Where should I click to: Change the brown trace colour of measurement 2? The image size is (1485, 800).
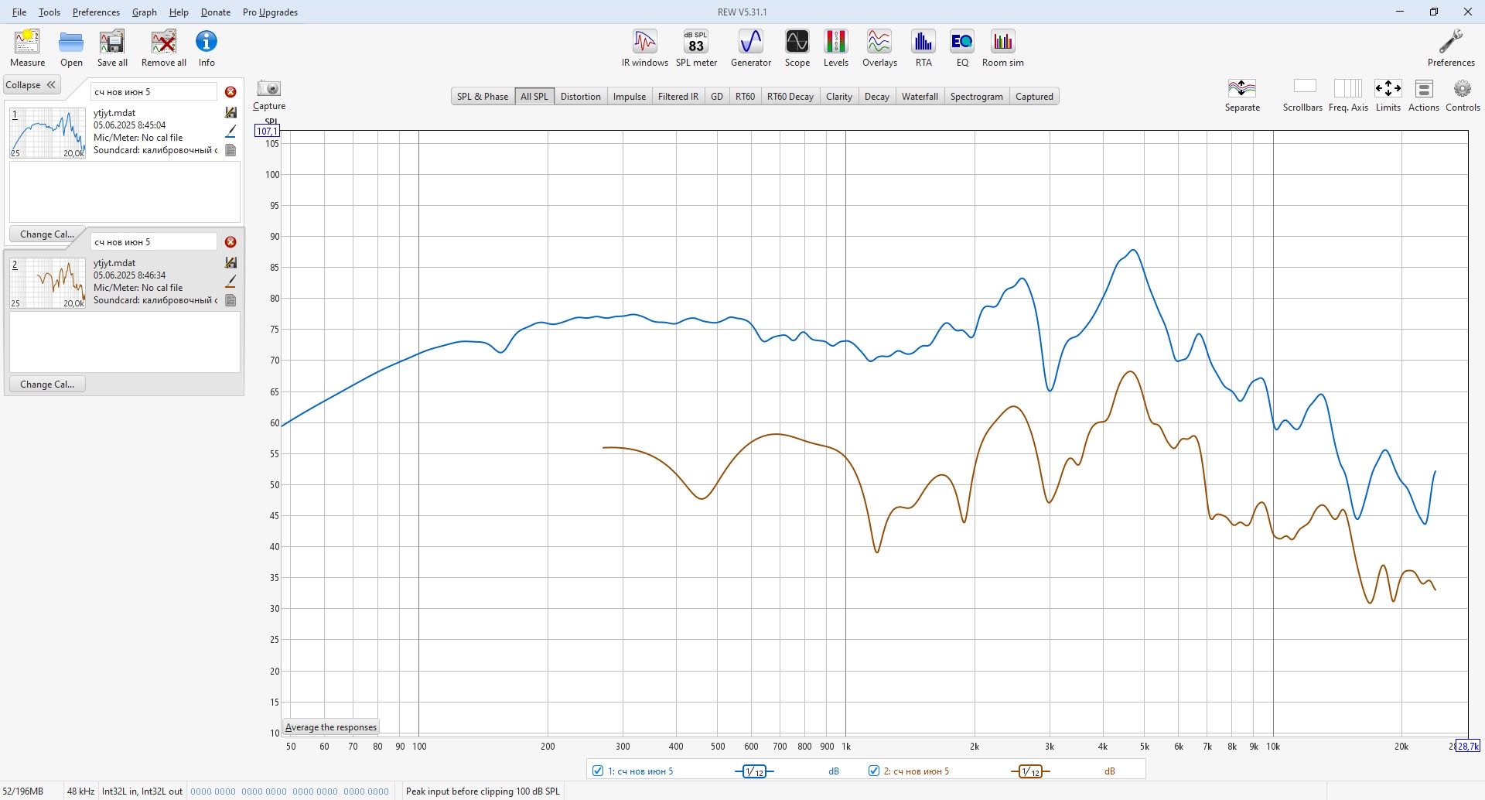pyautogui.click(x=230, y=281)
